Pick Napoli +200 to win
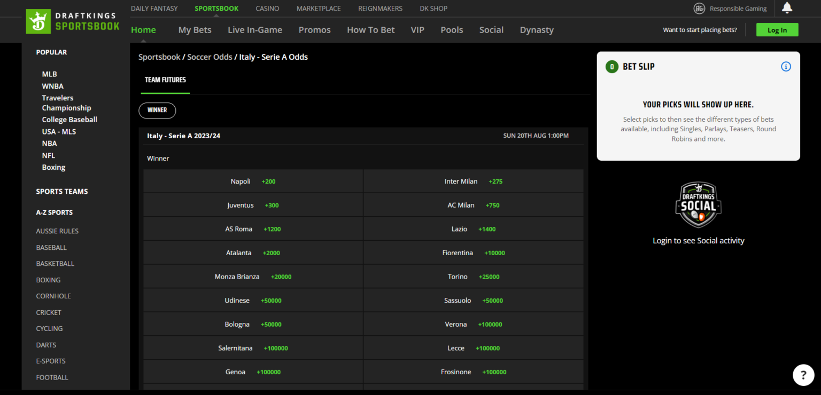The width and height of the screenshot is (821, 395). click(253, 181)
